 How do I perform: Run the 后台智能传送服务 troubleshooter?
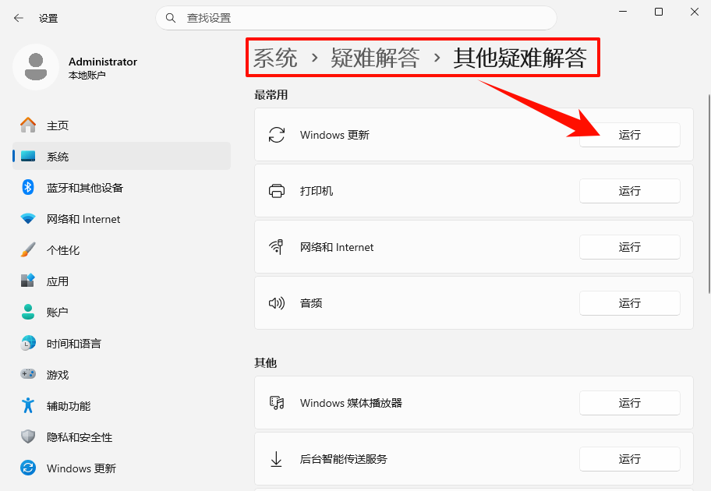pos(629,459)
